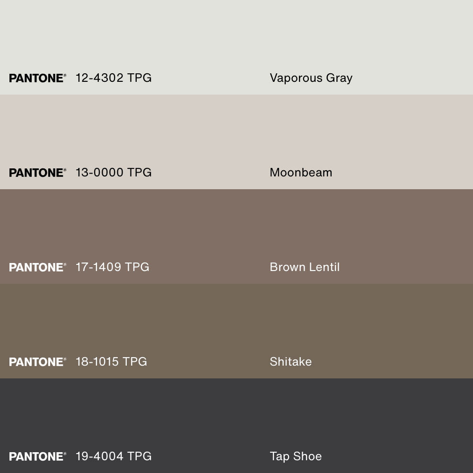473x473 pixels.
Task: Select the color code 19-4004 TPG
Action: [x=114, y=456]
